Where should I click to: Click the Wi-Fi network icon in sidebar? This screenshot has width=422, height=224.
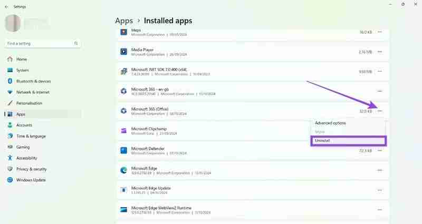point(10,92)
